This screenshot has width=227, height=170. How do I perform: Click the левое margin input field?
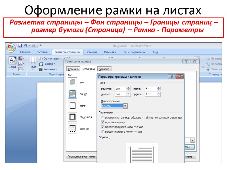point(151,88)
